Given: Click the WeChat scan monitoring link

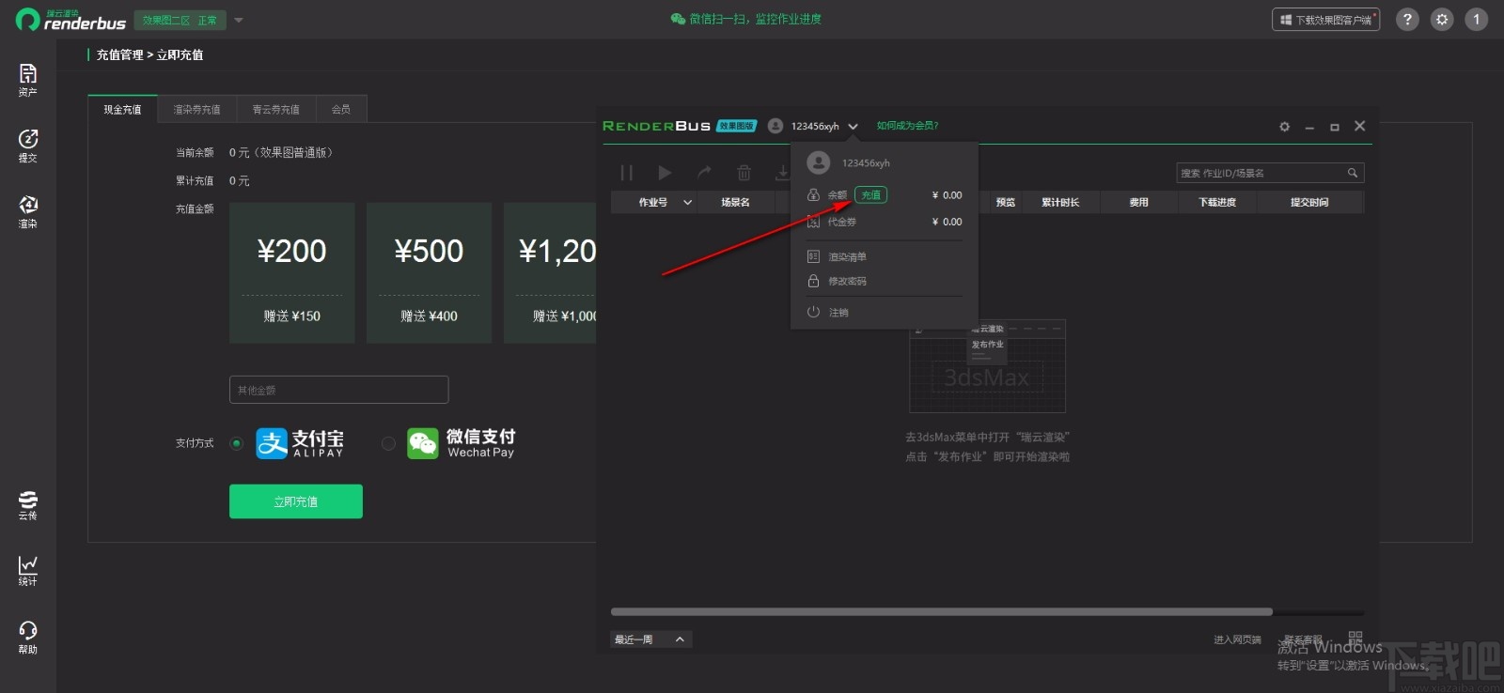Looking at the screenshot, I should (x=745, y=19).
